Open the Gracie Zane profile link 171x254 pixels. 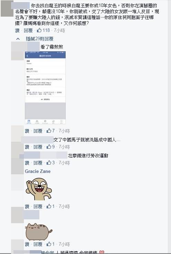pyautogui.click(x=38, y=171)
